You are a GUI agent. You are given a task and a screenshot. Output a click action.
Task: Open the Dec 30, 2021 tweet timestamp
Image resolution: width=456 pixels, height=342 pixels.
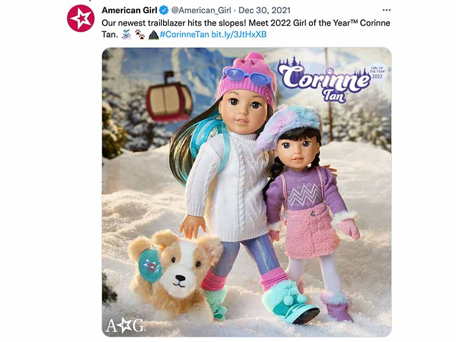(264, 10)
